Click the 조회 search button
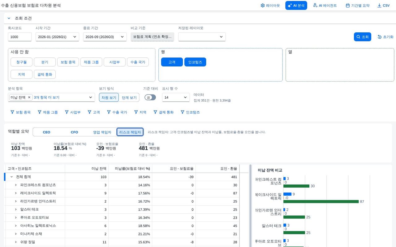Screen dimensions: 396x247 (x=362, y=37)
